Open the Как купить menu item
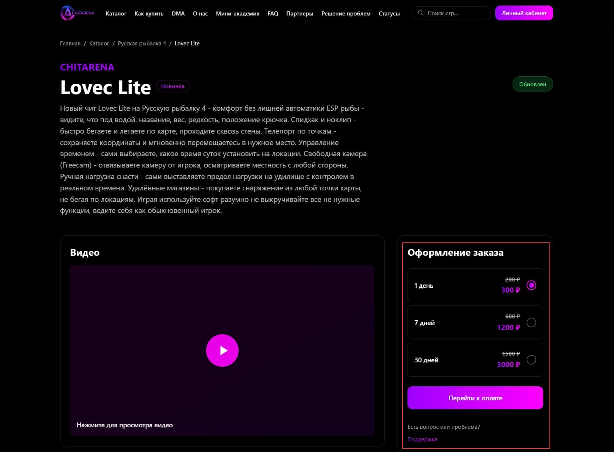614x452 pixels. (149, 13)
